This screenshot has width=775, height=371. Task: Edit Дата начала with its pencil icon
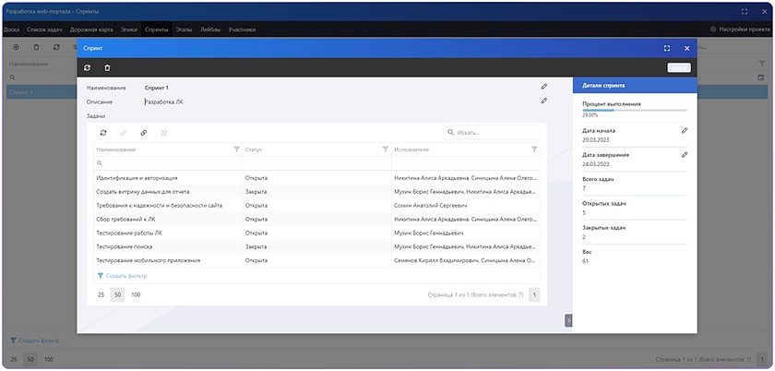pos(685,131)
